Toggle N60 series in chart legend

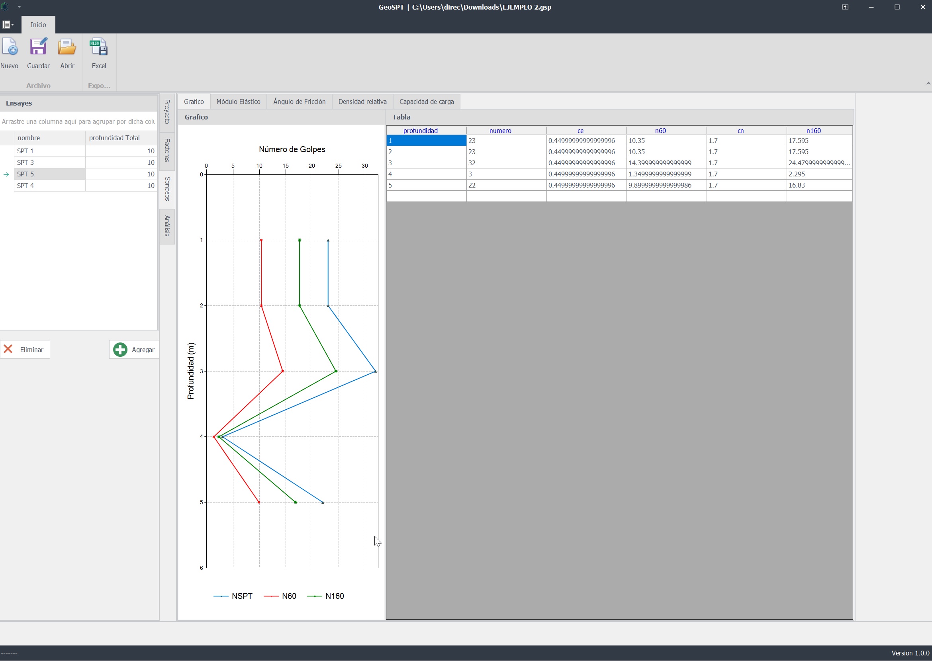point(289,596)
